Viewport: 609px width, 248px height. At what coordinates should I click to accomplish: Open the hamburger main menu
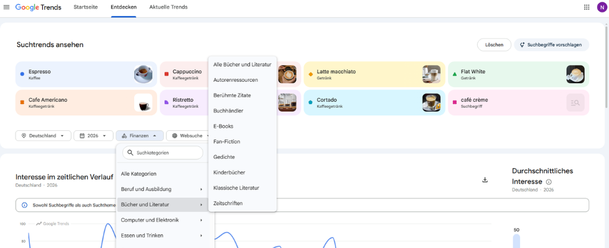click(x=6, y=7)
